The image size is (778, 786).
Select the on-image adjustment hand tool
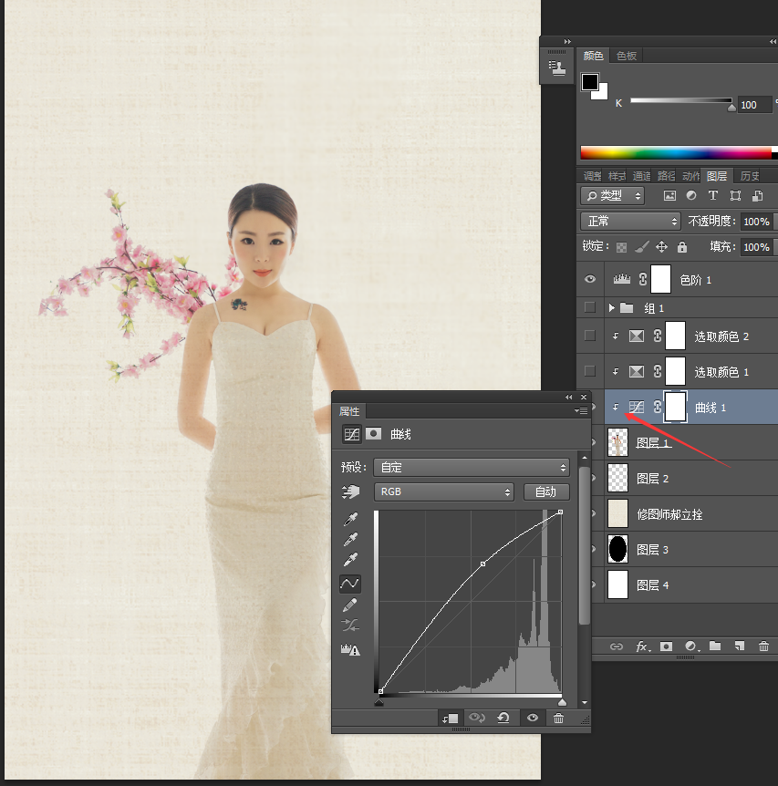click(x=350, y=491)
